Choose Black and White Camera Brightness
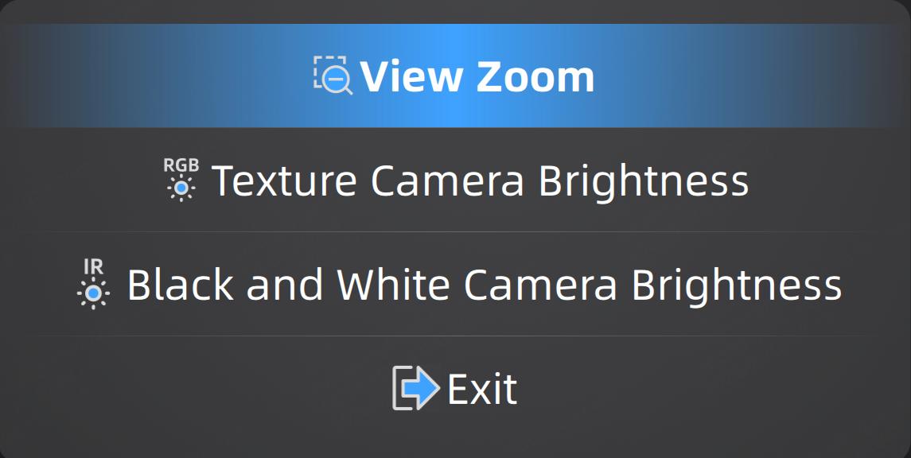This screenshot has height=458, width=911. coord(455,285)
